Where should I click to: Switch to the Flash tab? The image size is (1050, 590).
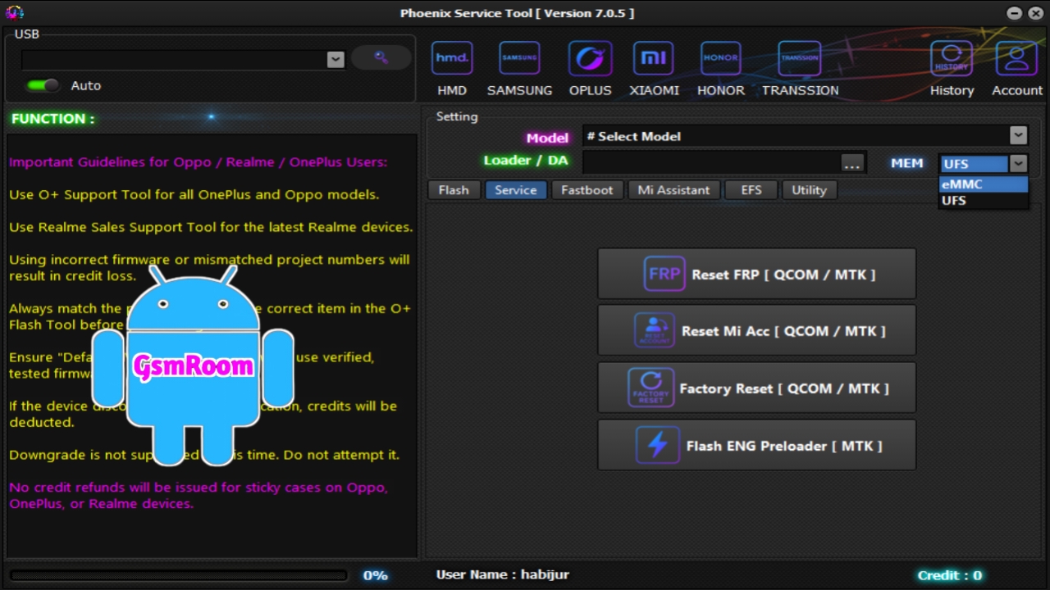pos(454,190)
